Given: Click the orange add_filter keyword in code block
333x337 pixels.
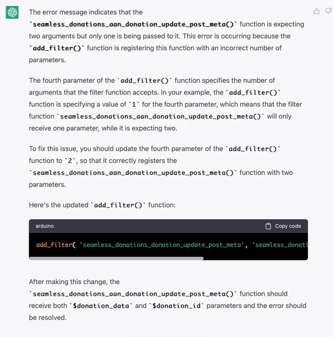Looking at the screenshot, I should point(54,245).
